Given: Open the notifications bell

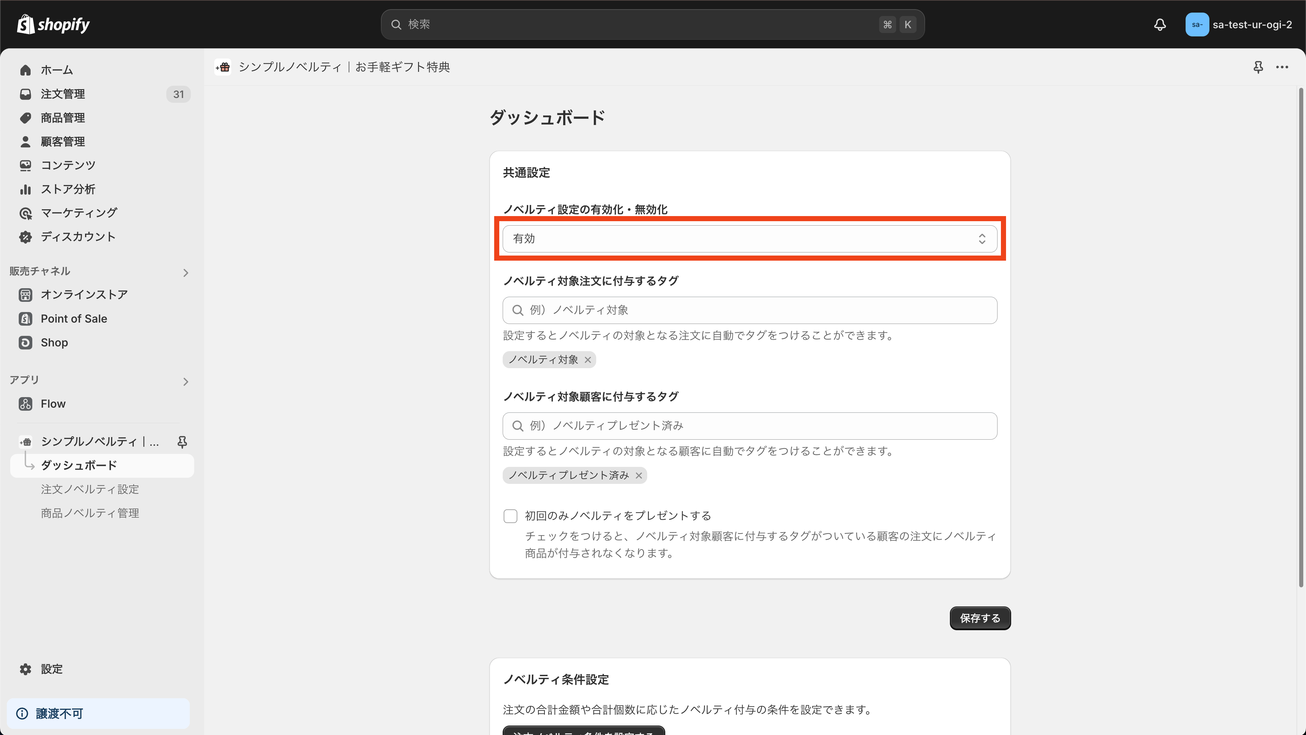Looking at the screenshot, I should pos(1160,24).
